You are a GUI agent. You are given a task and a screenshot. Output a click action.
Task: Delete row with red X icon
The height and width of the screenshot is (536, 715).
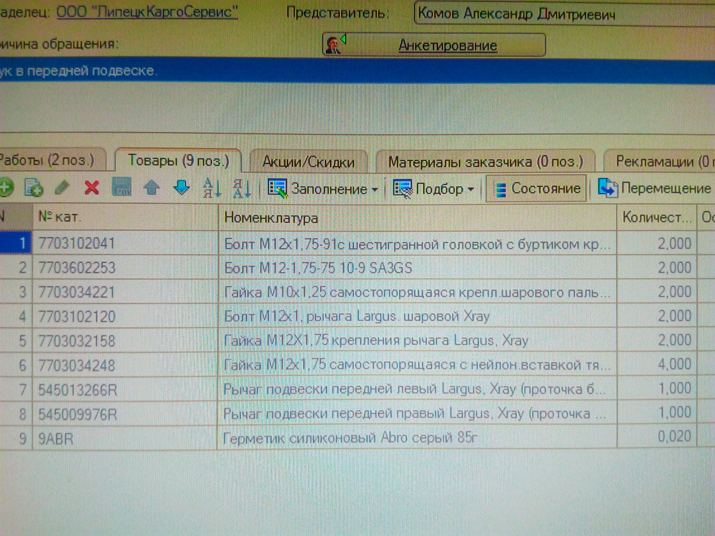click(x=92, y=188)
